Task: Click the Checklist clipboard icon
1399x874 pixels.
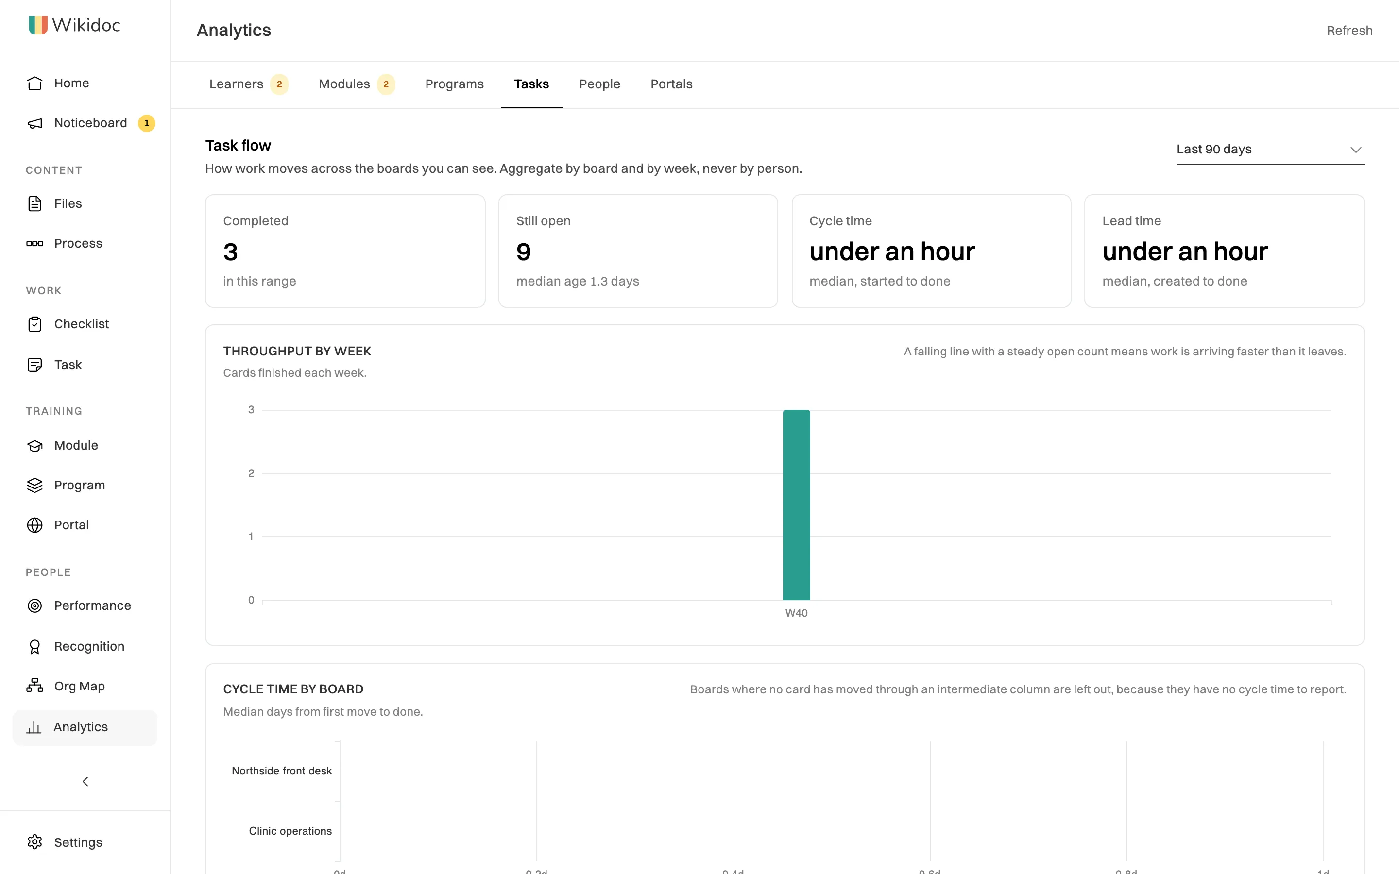Action: [x=34, y=324]
